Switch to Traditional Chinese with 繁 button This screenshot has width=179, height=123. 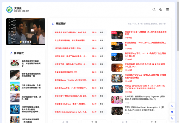pyautogui.click(x=172, y=112)
